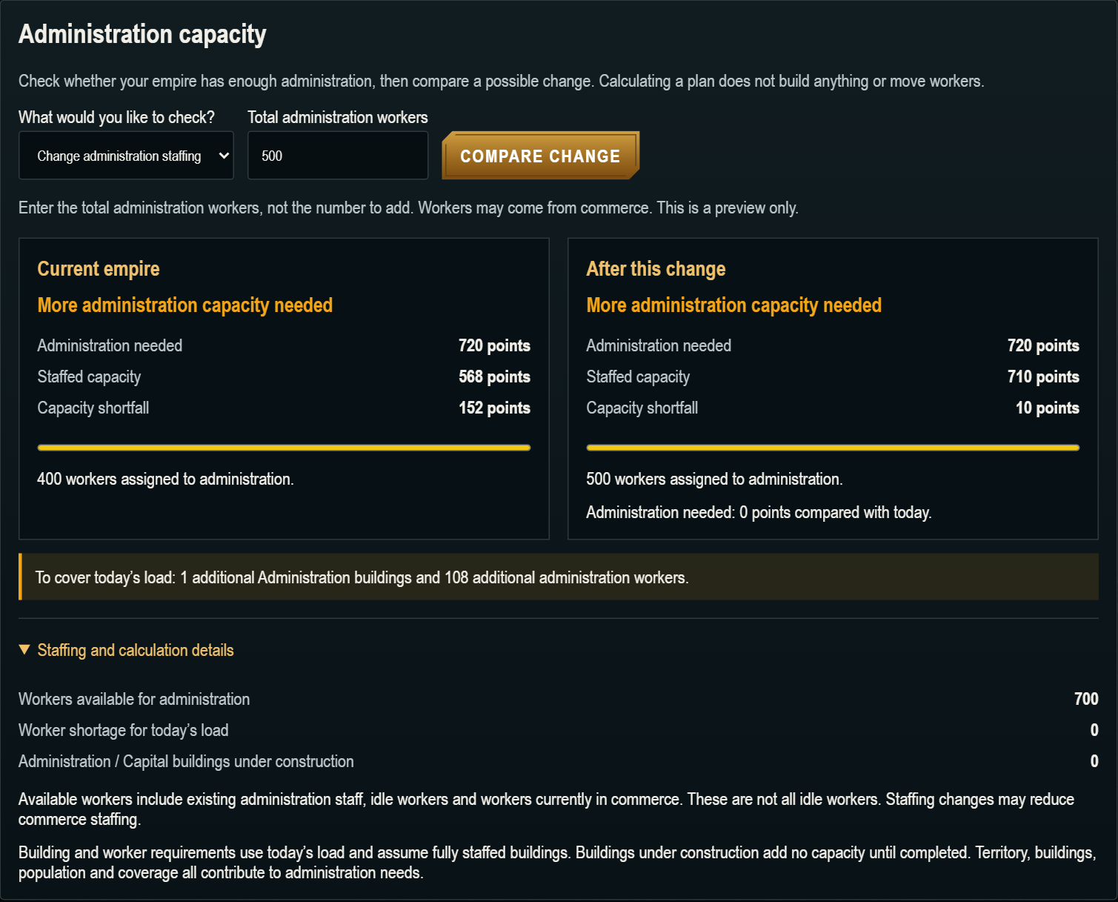This screenshot has height=902, width=1118.
Task: Click 'Administration / Capital buildings under construction' label
Action: coord(186,761)
